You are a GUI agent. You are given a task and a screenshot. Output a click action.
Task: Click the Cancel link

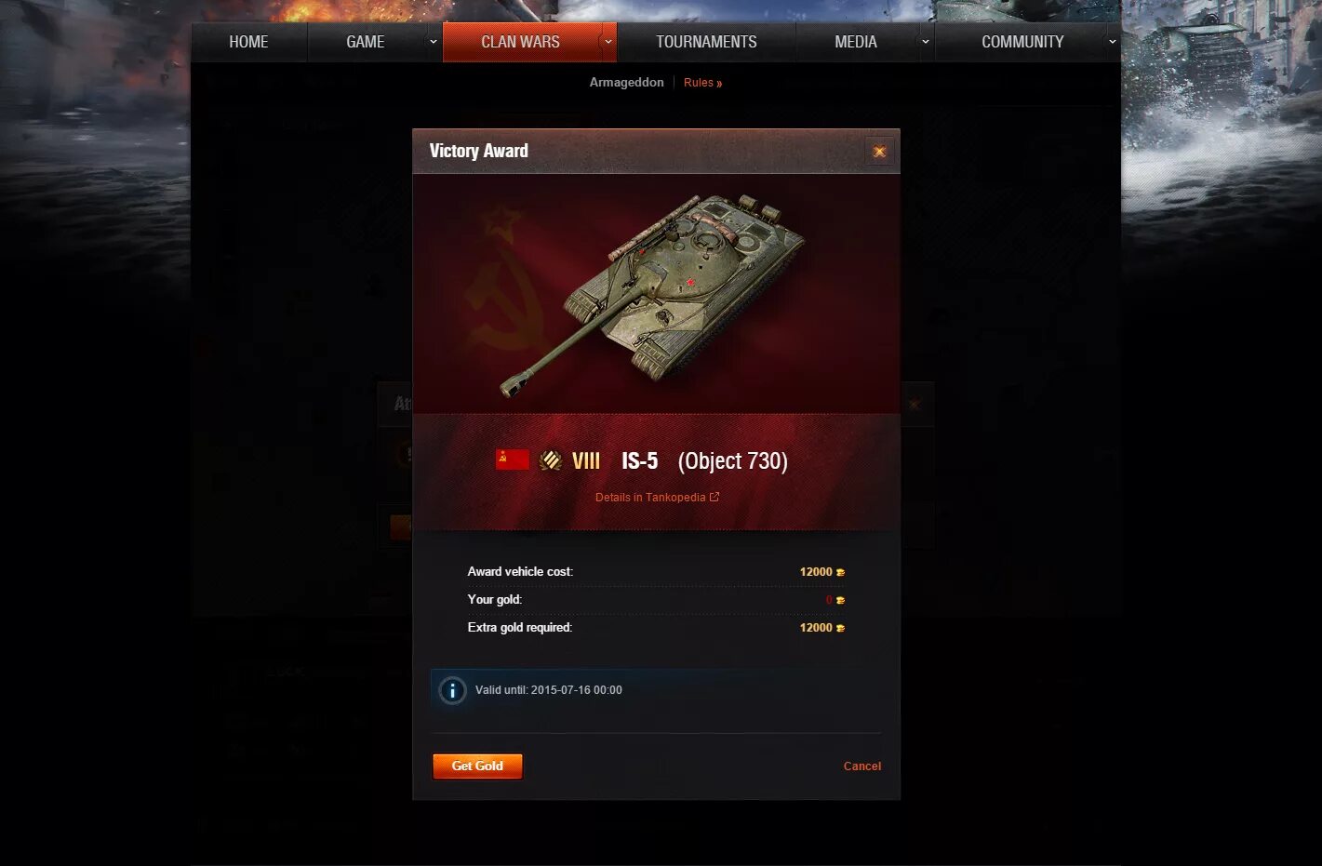click(861, 766)
